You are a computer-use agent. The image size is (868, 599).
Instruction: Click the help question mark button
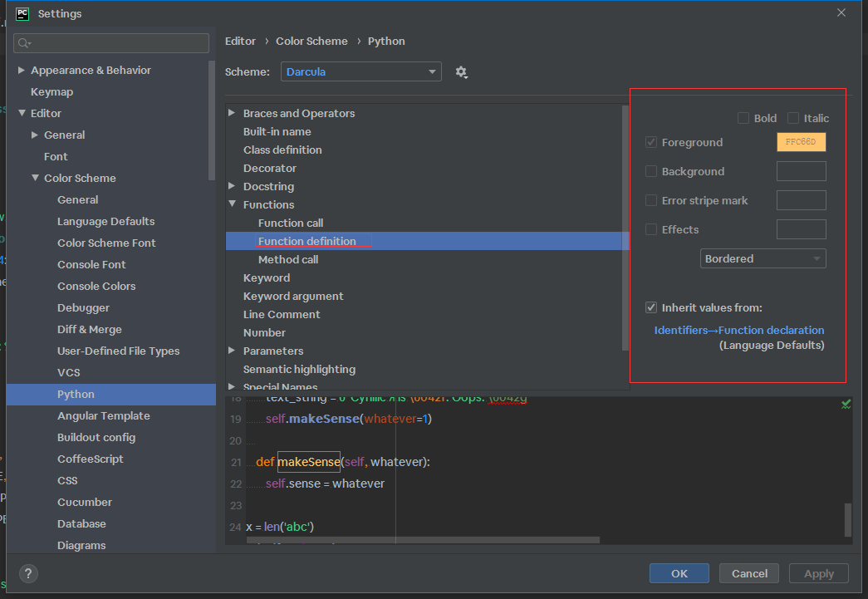coord(28,573)
